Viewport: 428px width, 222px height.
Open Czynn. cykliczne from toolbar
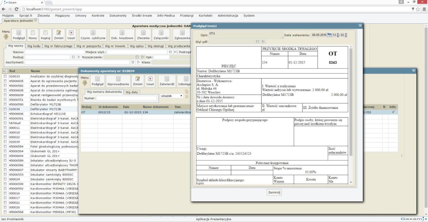tap(93, 33)
